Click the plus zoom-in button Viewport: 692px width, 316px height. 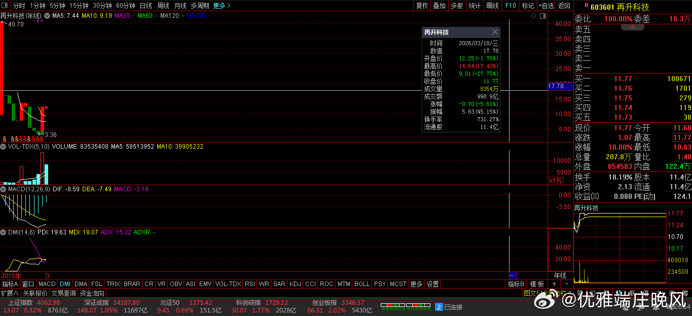click(554, 284)
